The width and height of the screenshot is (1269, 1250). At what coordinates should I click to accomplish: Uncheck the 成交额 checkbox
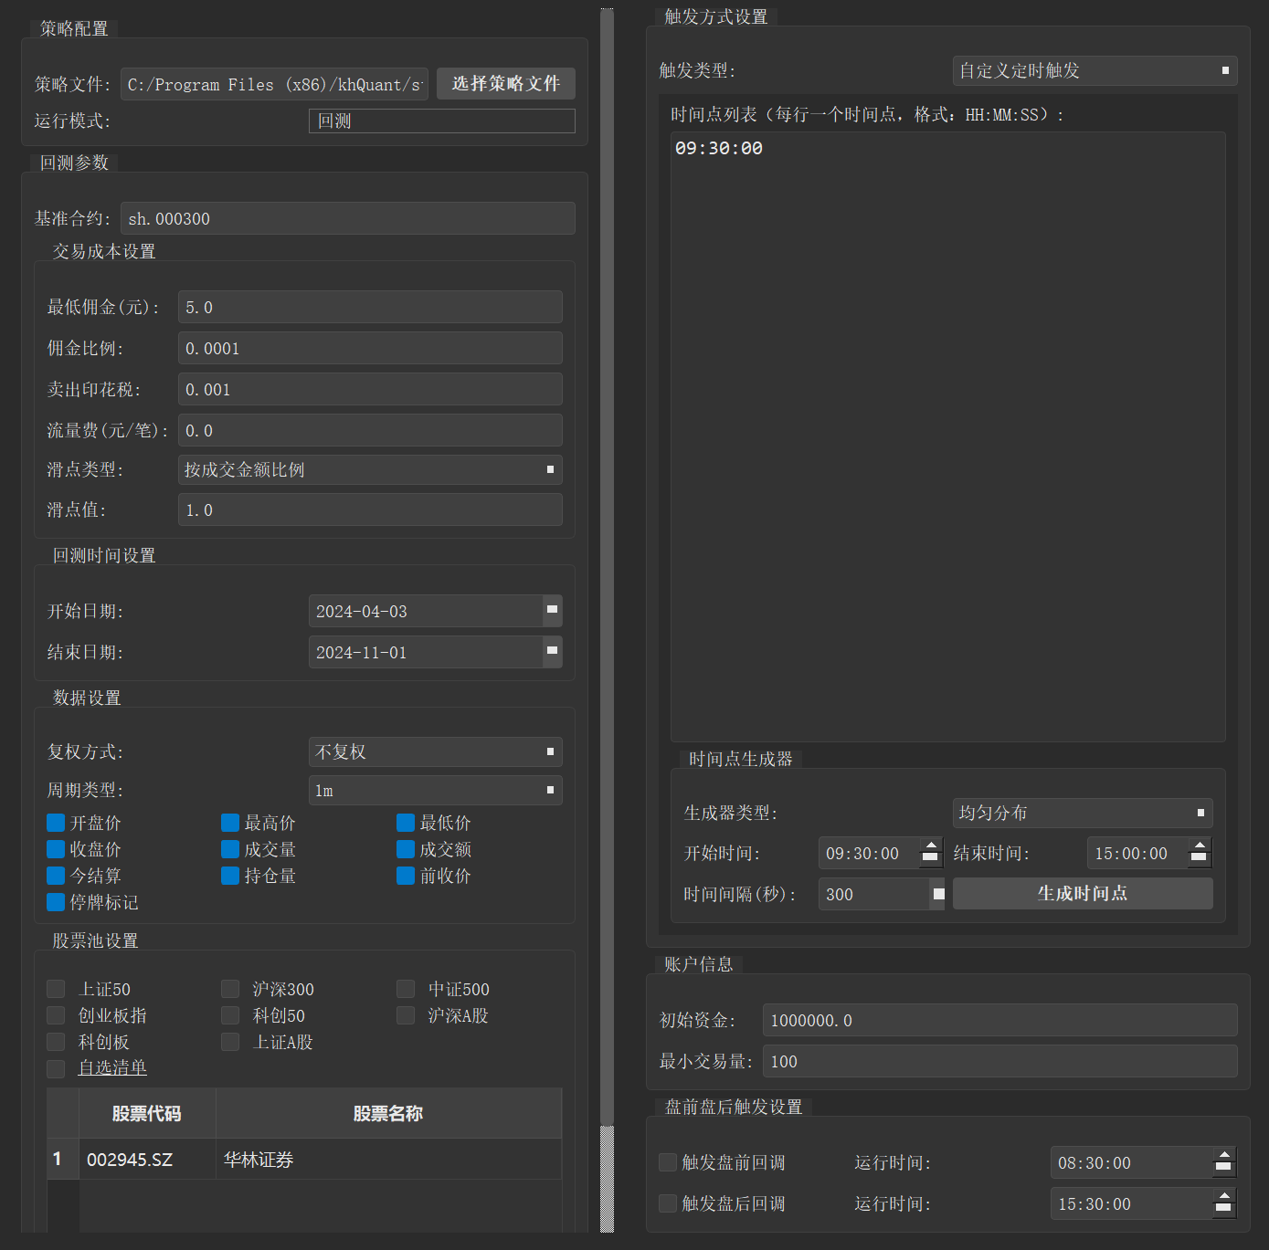point(406,850)
